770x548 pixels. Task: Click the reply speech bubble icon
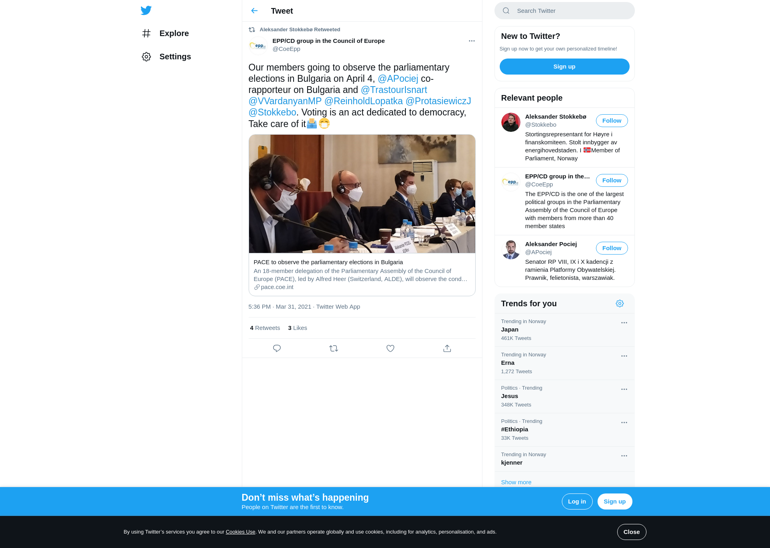click(x=277, y=348)
